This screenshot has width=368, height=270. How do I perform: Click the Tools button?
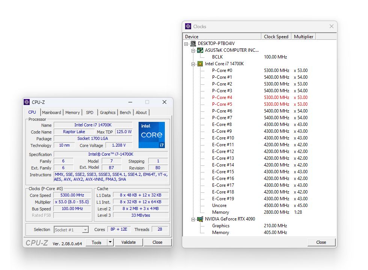pos(97,242)
